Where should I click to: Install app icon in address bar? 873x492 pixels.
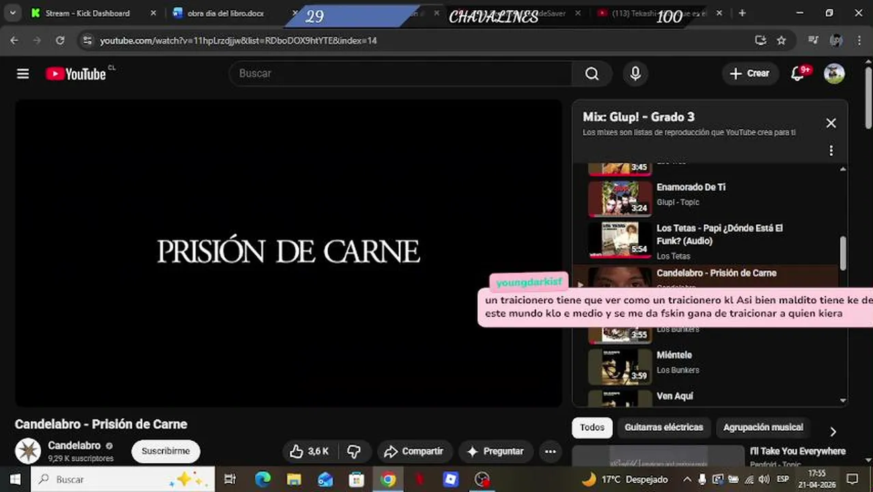[760, 40]
